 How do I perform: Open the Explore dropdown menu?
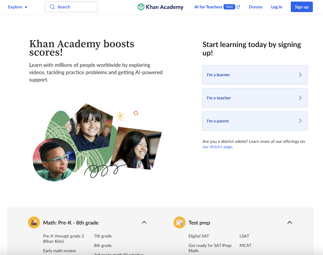point(17,7)
